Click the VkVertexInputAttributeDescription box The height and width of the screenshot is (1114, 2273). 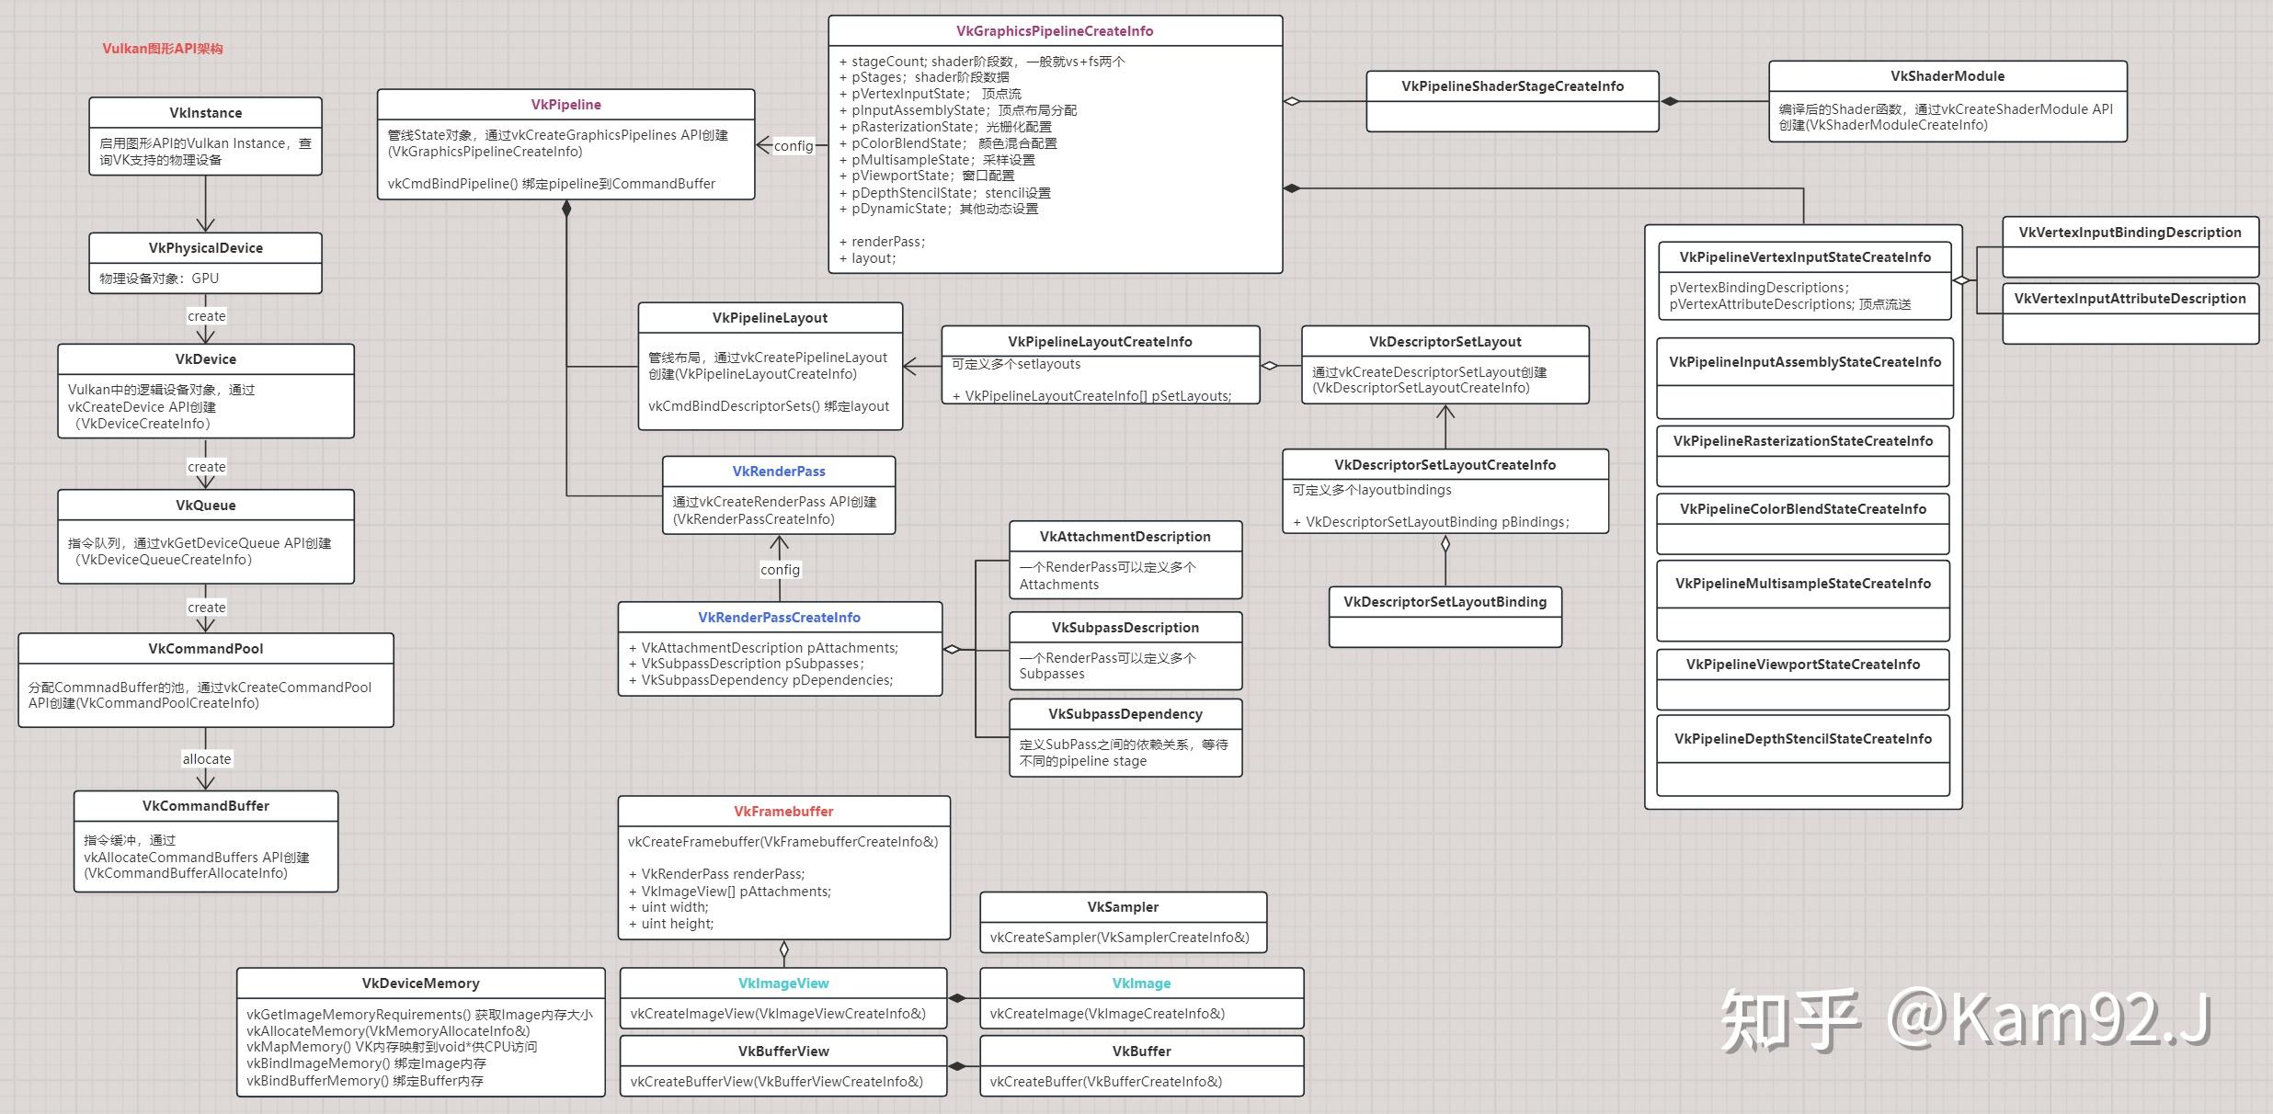click(x=2130, y=299)
